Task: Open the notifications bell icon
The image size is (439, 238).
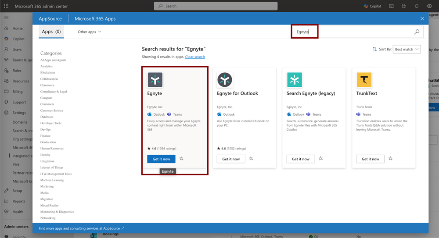Action: pos(417,6)
